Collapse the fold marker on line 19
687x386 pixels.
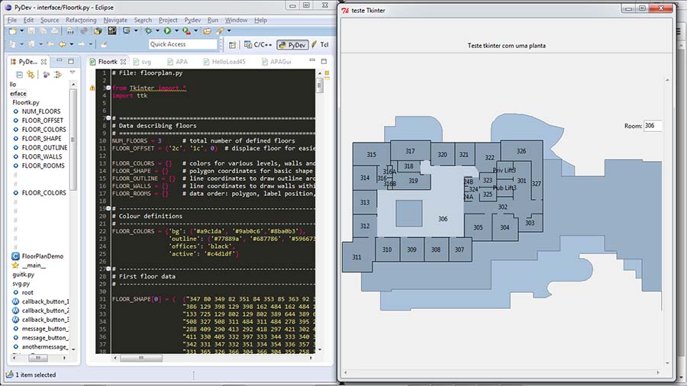tap(108, 209)
